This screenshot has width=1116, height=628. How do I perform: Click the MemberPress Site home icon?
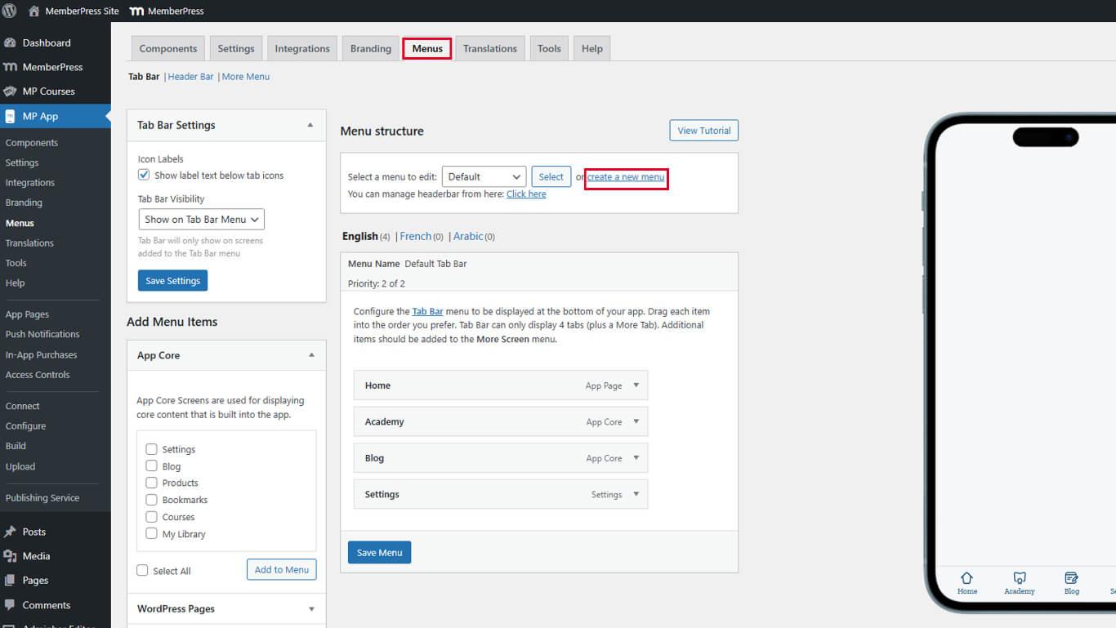[33, 11]
